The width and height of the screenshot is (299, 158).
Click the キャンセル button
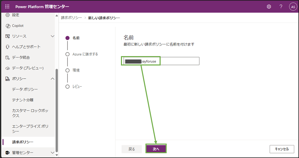[x=282, y=149]
